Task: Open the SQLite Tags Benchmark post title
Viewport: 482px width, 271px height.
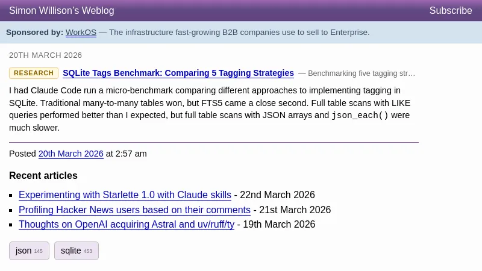Action: tap(178, 73)
